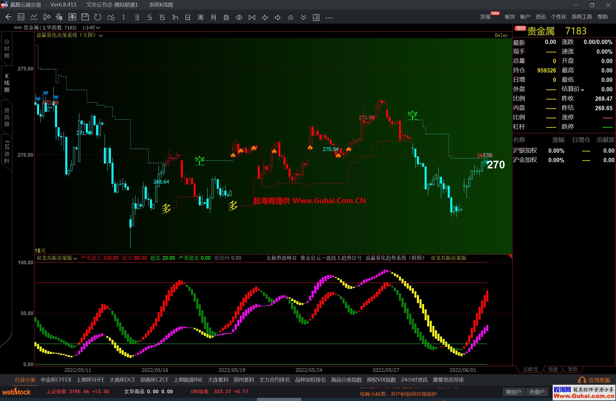Click the back arrow toolbar icon
This screenshot has width=616, height=401.
pyautogui.click(x=8, y=17)
